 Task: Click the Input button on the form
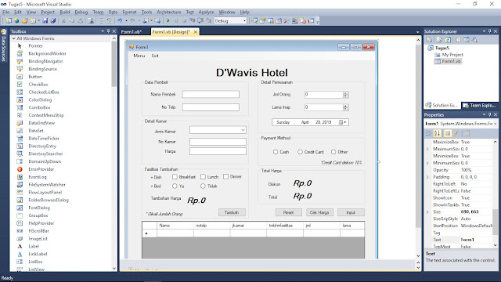(351, 212)
